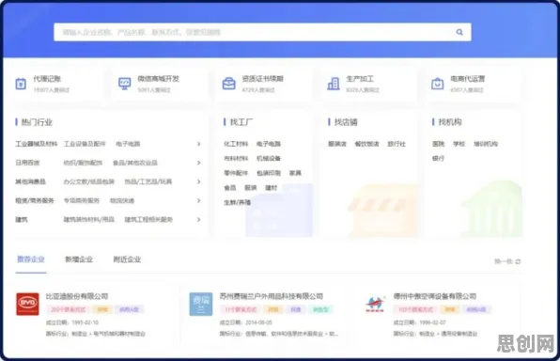Image resolution: width=560 pixels, height=361 pixels.
Task: Click BYD's pink contact-count tag
Action: click(x=69, y=309)
